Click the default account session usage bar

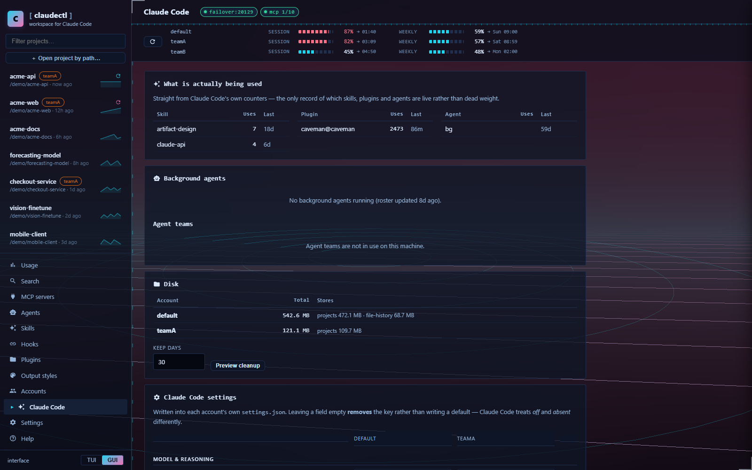tap(316, 32)
